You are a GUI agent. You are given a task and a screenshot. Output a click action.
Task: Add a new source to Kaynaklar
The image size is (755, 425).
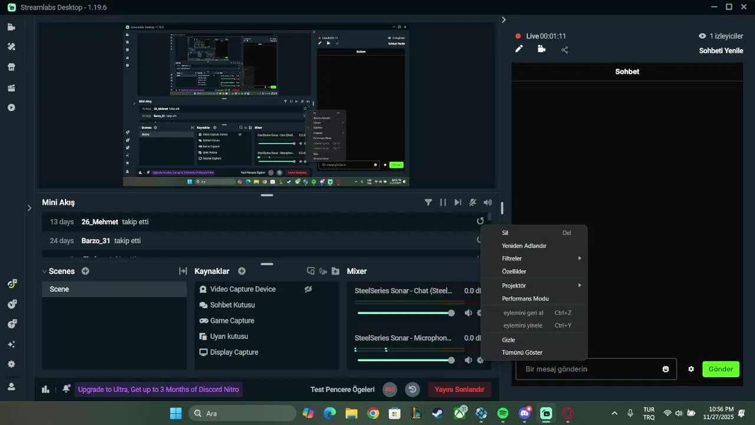[x=242, y=271]
